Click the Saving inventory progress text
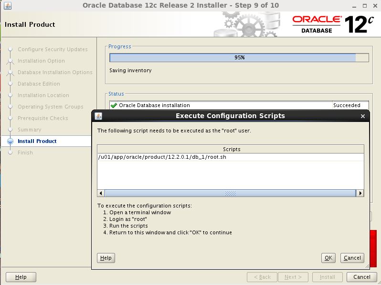This screenshot has height=285, width=381. (x=130, y=70)
